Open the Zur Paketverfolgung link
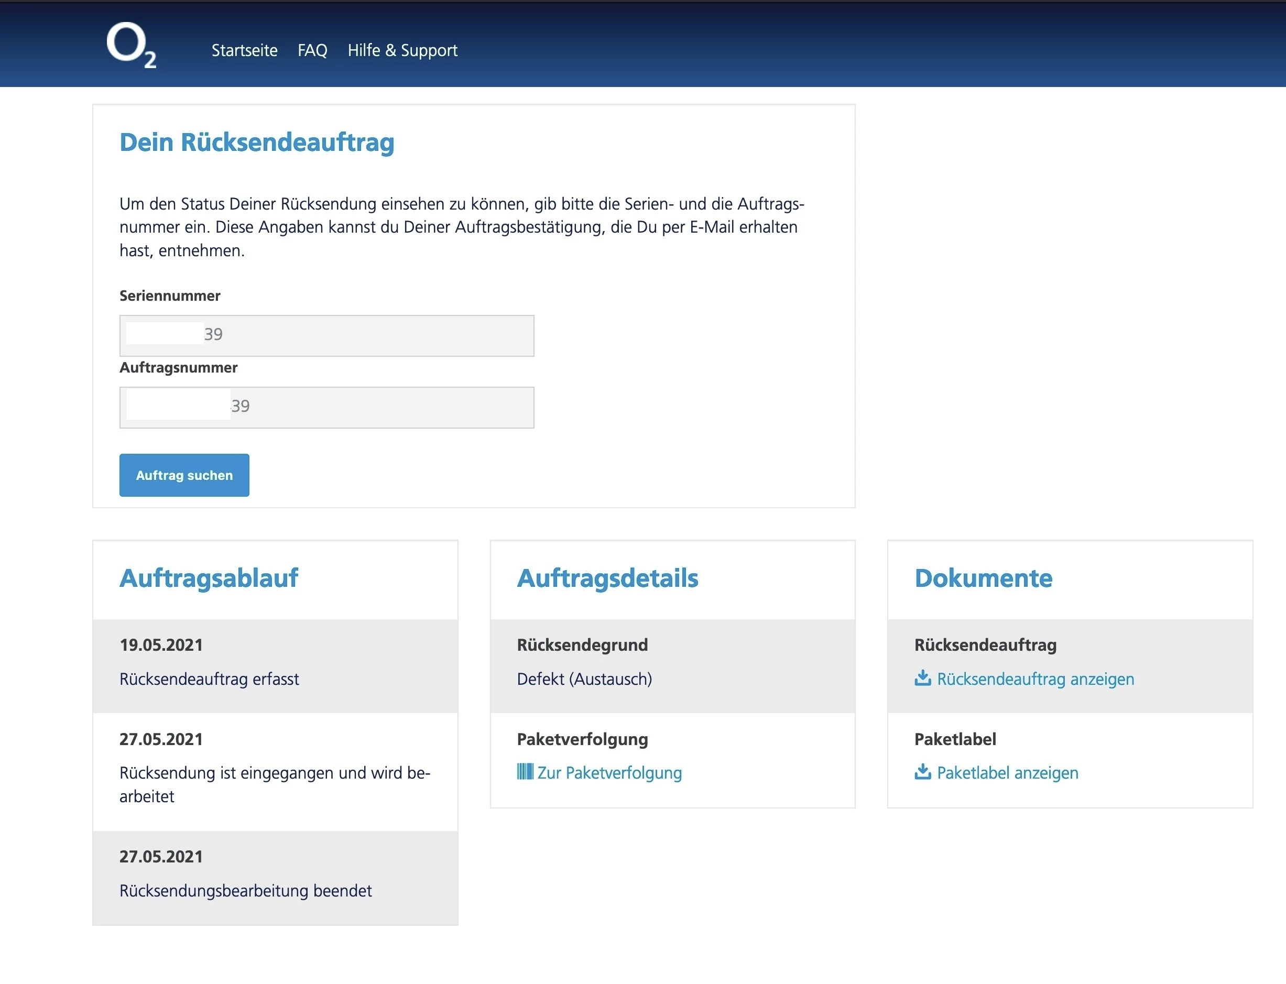This screenshot has height=984, width=1286. [609, 772]
